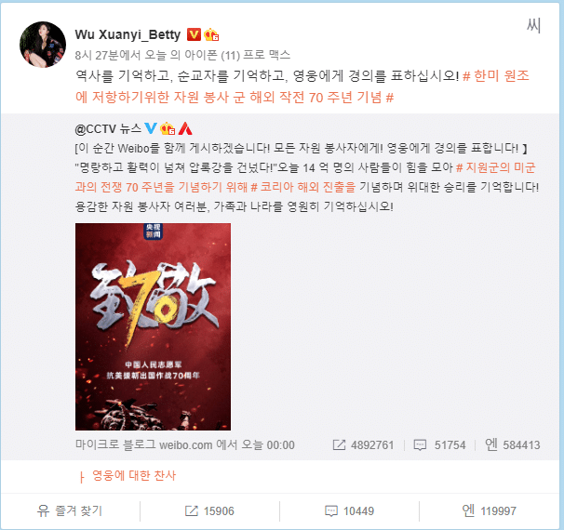Open comments showing 10449
Viewport: 564px width, 530px height.
(x=349, y=510)
